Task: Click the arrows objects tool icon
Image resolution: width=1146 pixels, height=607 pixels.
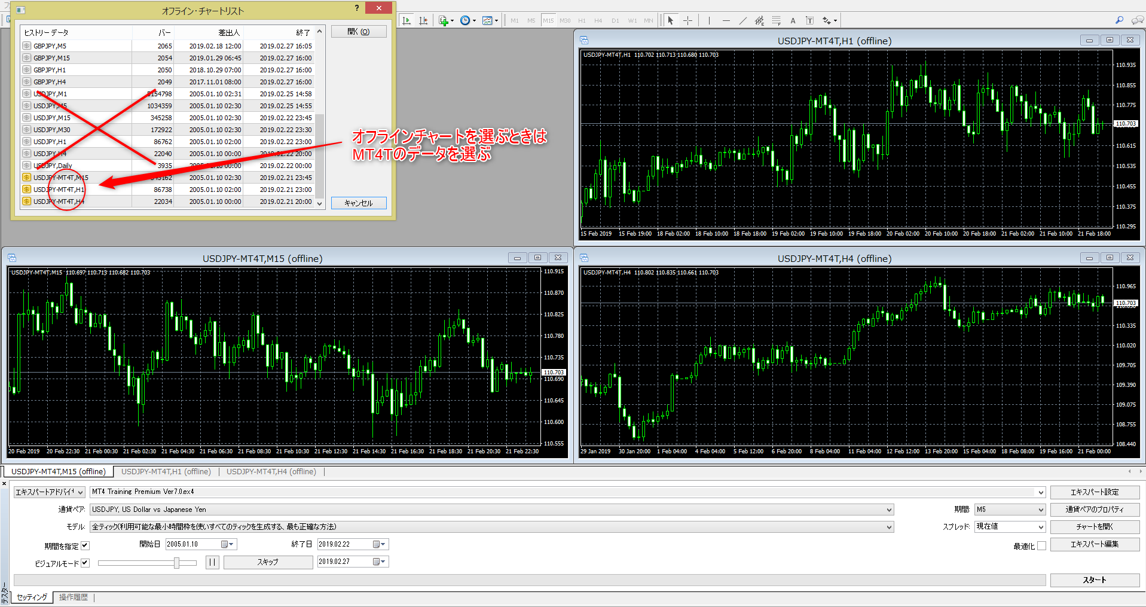Action: point(827,20)
